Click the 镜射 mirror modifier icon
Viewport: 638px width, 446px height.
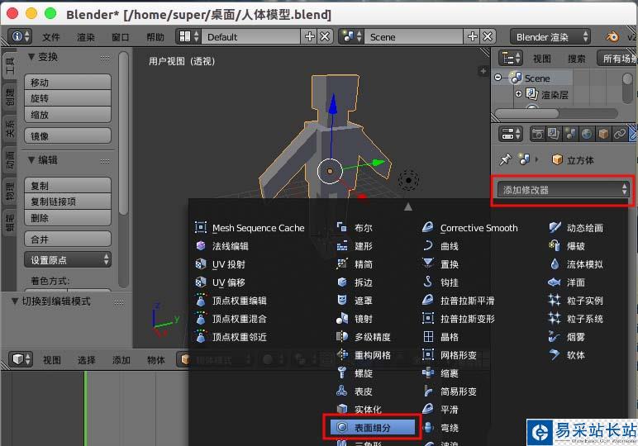342,318
